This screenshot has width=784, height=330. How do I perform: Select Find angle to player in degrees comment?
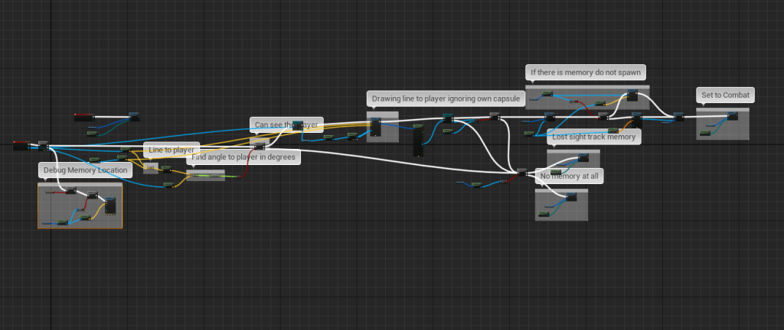(x=244, y=157)
